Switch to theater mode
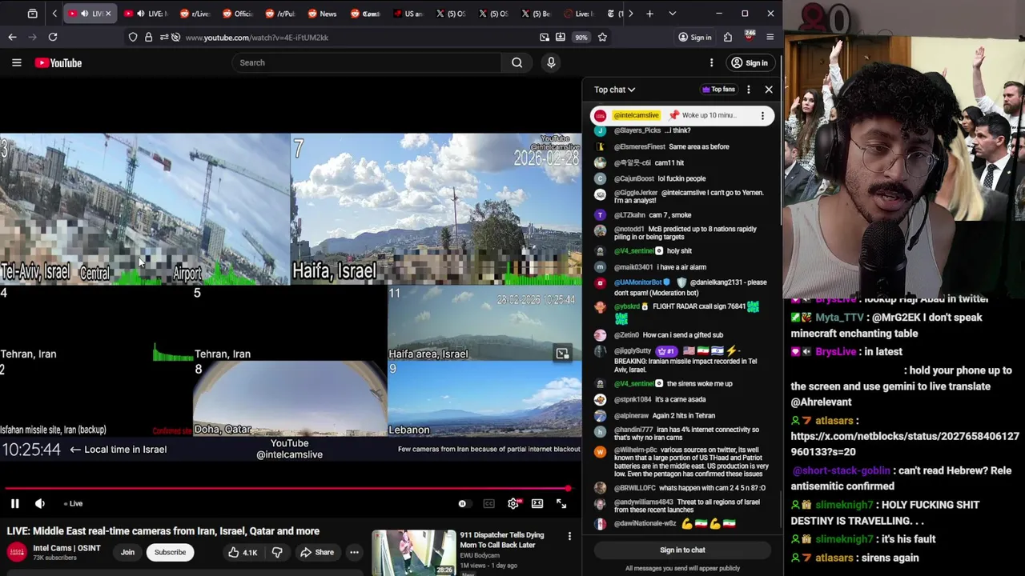Screen dimensions: 1025x576 537,503
